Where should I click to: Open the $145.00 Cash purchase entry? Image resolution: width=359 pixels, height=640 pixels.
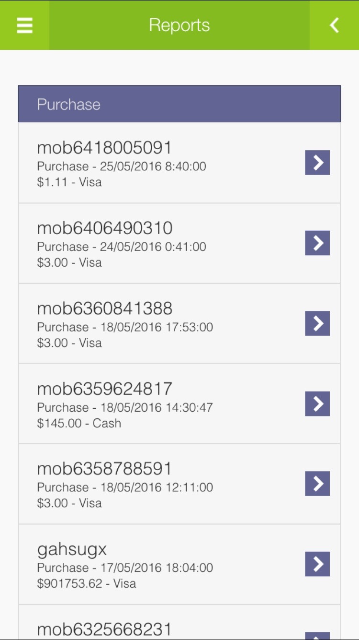point(179,404)
